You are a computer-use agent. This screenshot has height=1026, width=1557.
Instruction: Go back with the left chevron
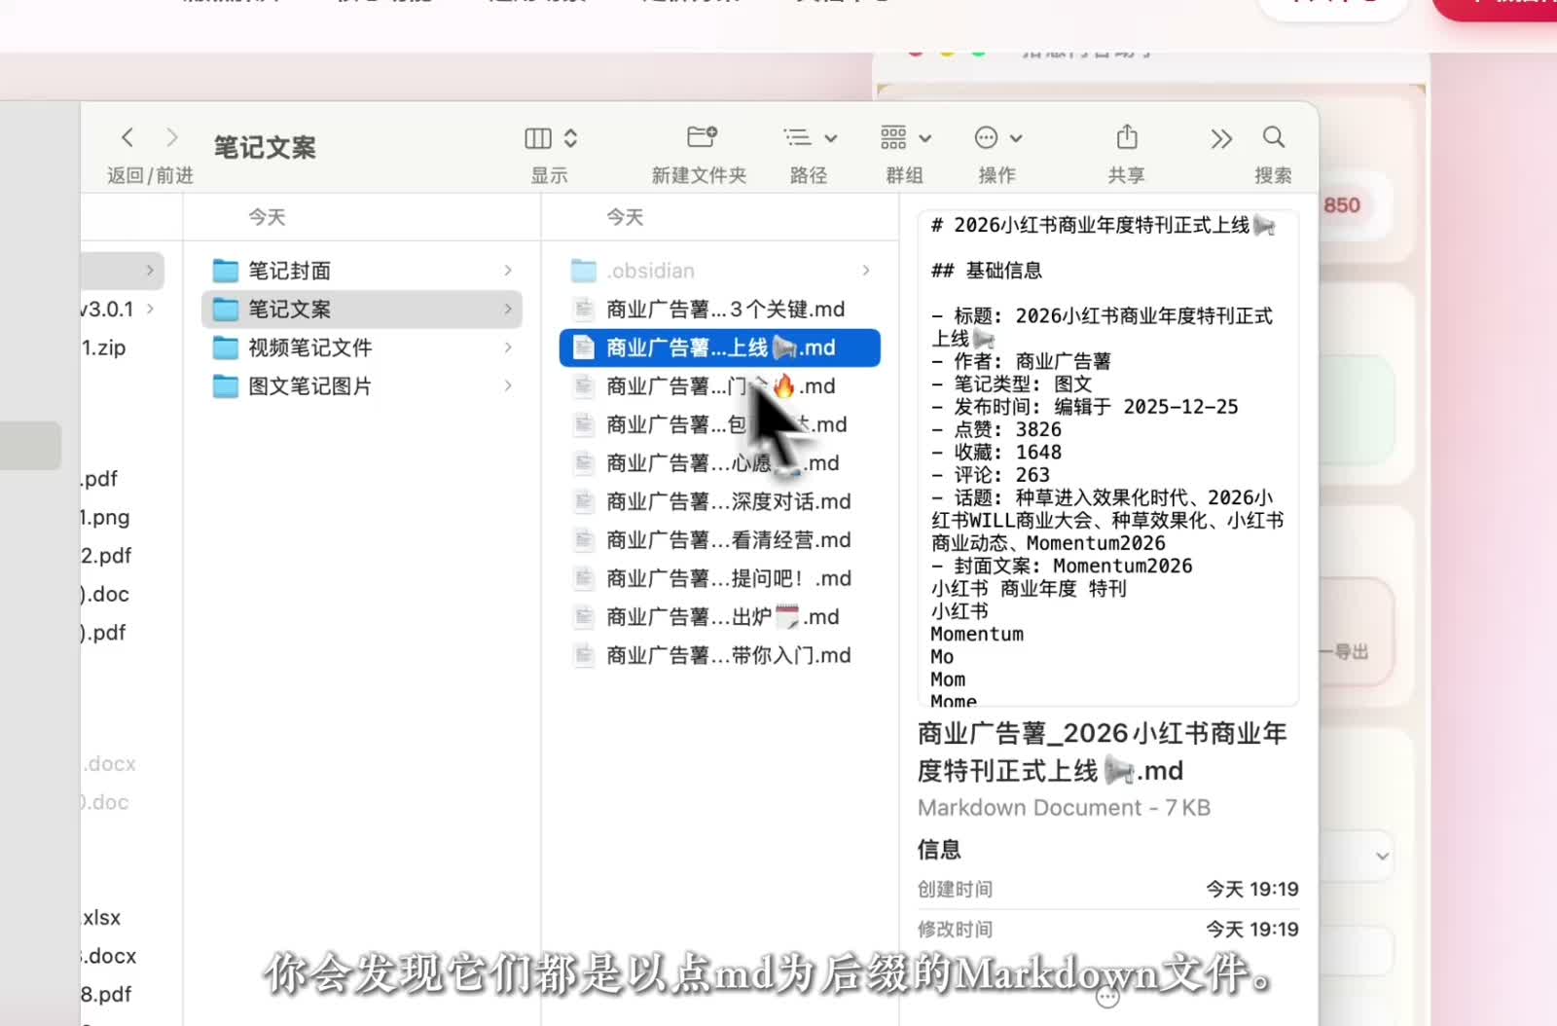tap(127, 137)
